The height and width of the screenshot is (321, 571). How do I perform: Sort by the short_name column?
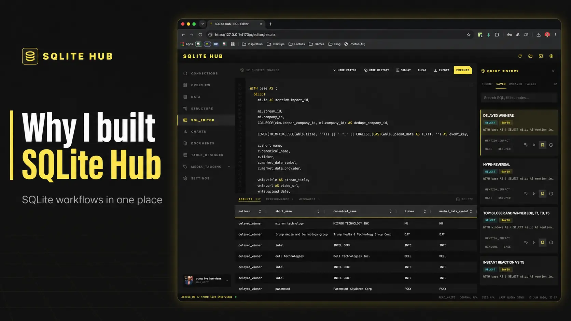coord(318,211)
